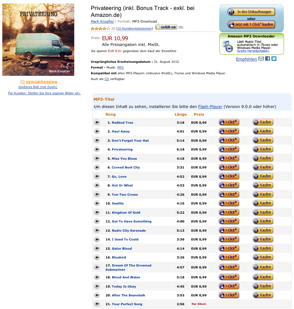This screenshot has width=294, height=309.
Task: Click Kaufen for Hot Or What
Action: coord(263,185)
